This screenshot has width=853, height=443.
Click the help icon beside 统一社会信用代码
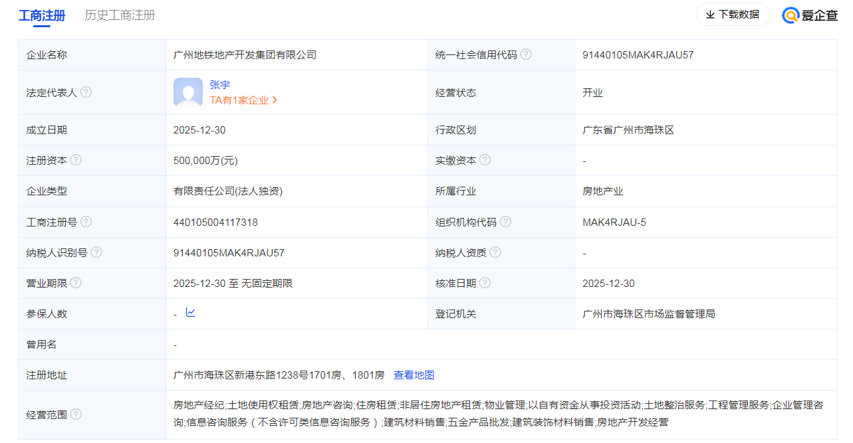[x=526, y=54]
